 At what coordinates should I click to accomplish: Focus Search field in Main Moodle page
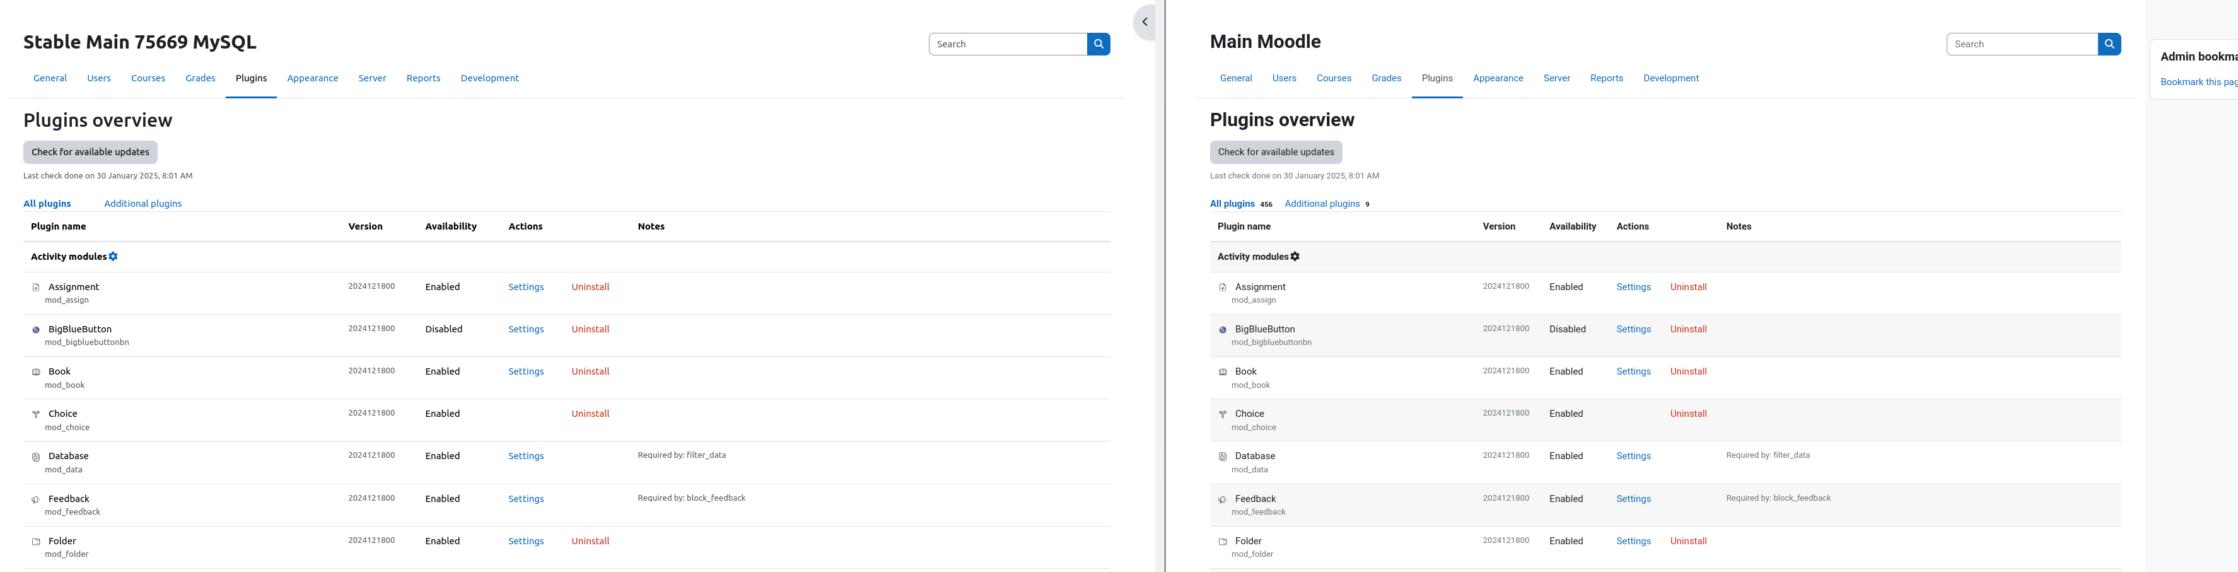pyautogui.click(x=2022, y=44)
